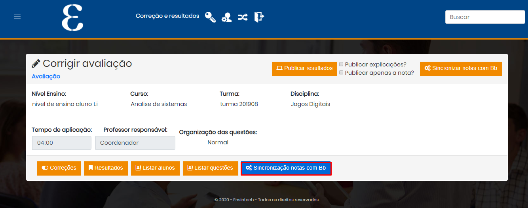
Task: Open Correção e resultados menu
Action: [x=167, y=16]
